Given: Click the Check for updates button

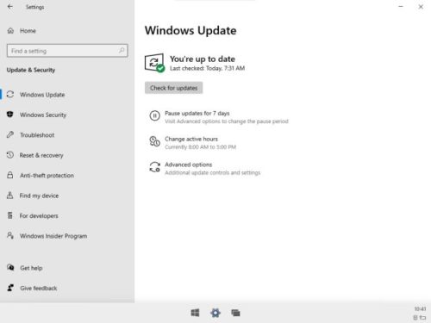Looking at the screenshot, I should click(x=174, y=88).
